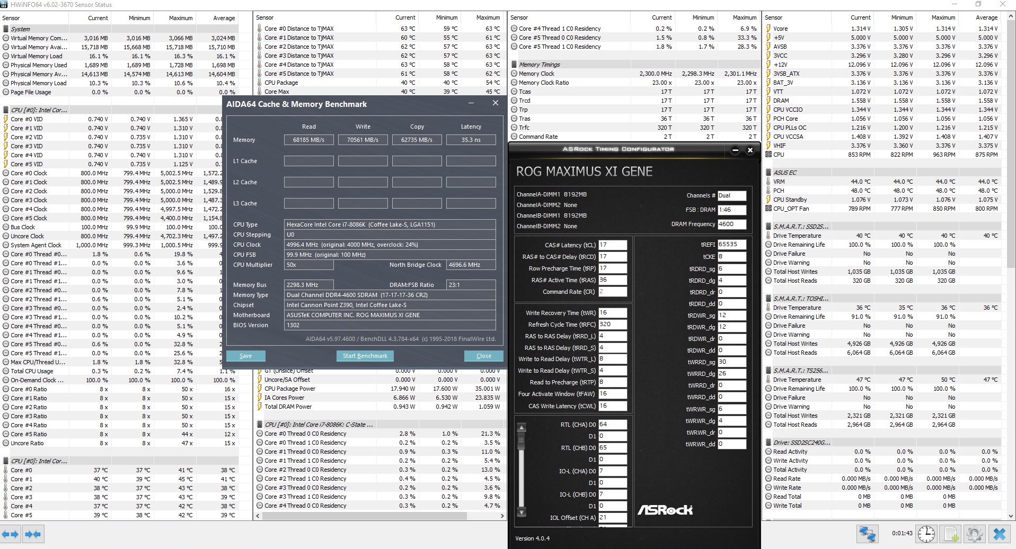The image size is (1016, 549).
Task: Click the Virtual Memory Load sensor icon
Action: tap(6, 56)
